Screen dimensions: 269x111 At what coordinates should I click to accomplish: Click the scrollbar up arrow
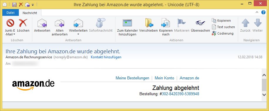coord(264,75)
